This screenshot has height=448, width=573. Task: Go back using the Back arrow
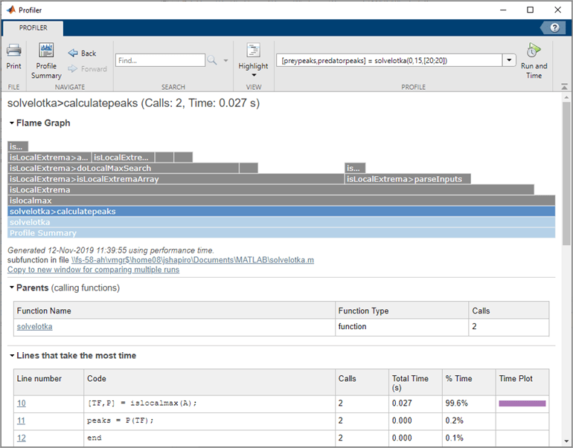click(x=82, y=53)
